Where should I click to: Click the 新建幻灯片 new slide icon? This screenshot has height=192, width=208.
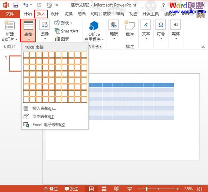(9, 25)
